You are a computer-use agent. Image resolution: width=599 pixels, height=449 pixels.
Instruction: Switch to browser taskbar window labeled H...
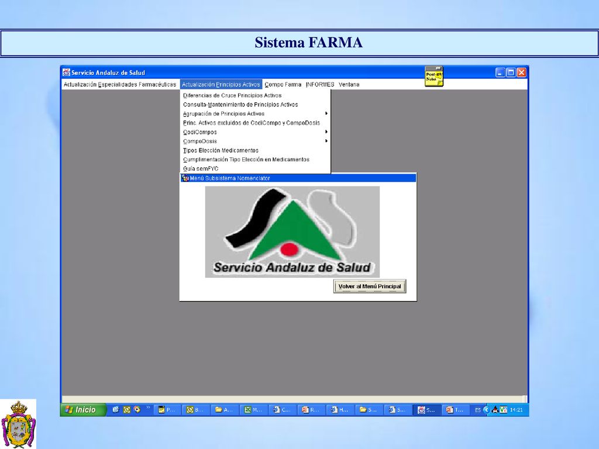click(340, 410)
